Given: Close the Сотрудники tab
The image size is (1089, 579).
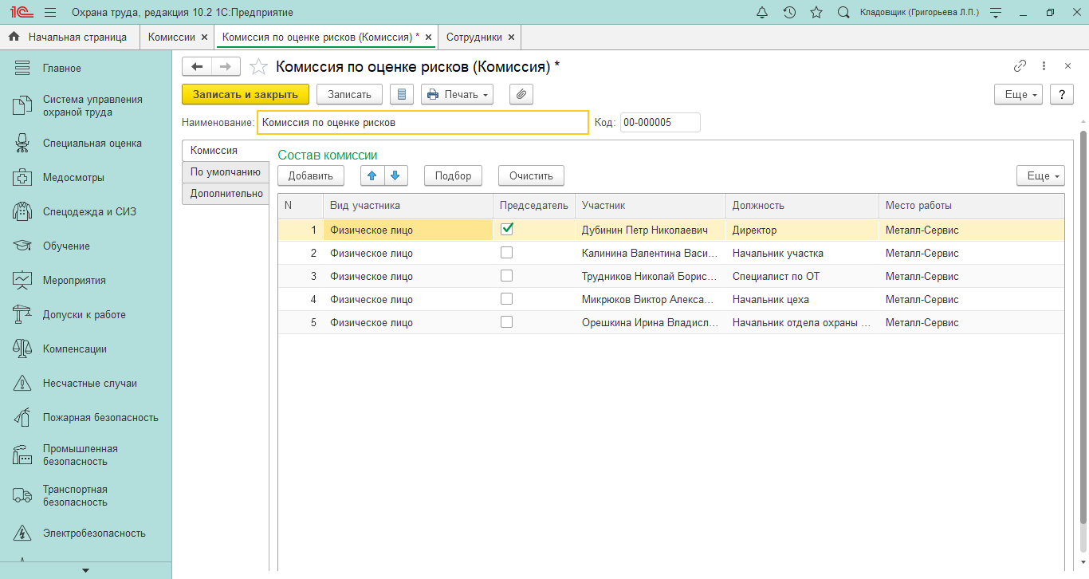Looking at the screenshot, I should (511, 37).
